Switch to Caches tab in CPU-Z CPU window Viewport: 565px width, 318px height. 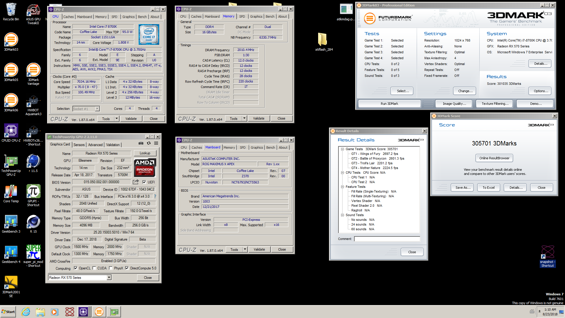tap(69, 17)
